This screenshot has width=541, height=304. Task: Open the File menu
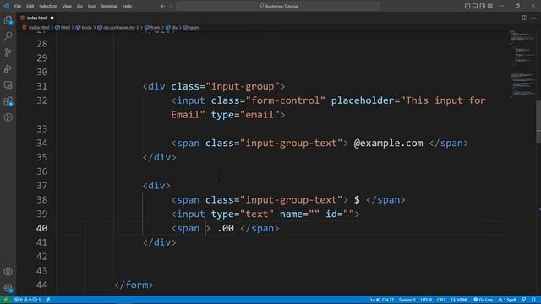(18, 6)
